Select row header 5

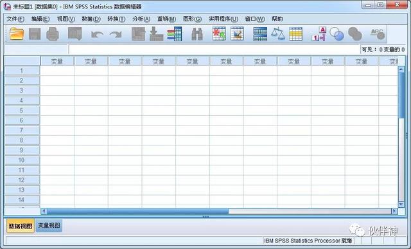pos(22,110)
